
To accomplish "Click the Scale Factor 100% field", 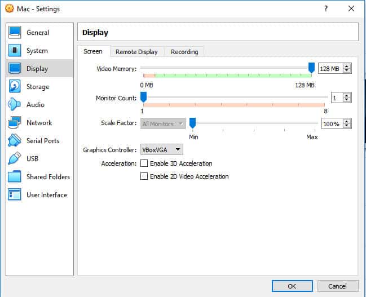I will point(332,123).
